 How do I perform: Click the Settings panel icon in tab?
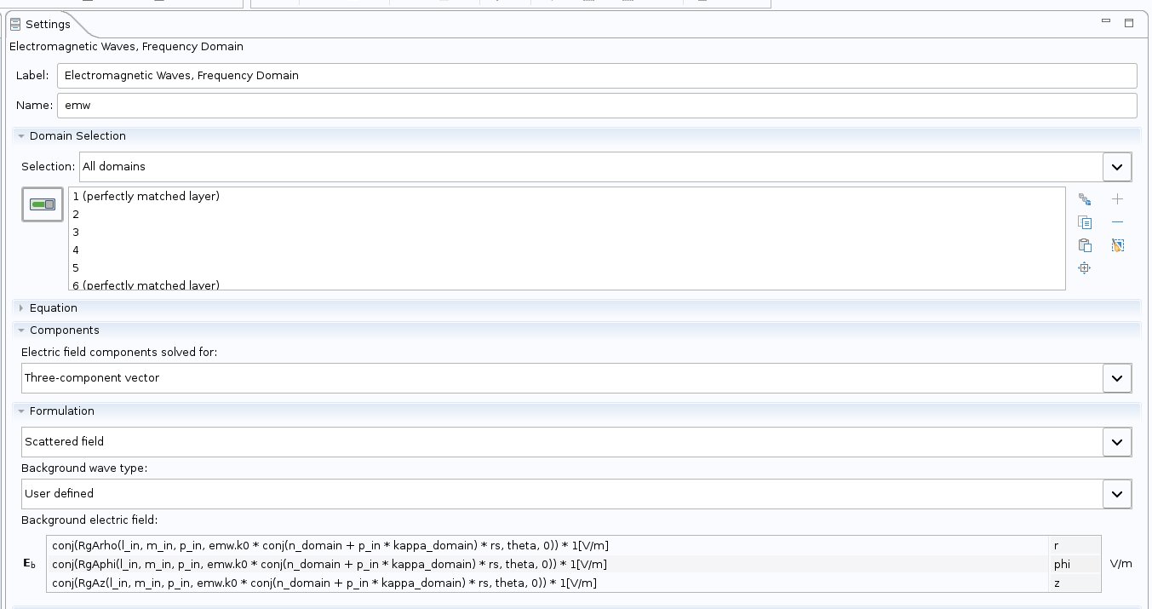tap(15, 24)
